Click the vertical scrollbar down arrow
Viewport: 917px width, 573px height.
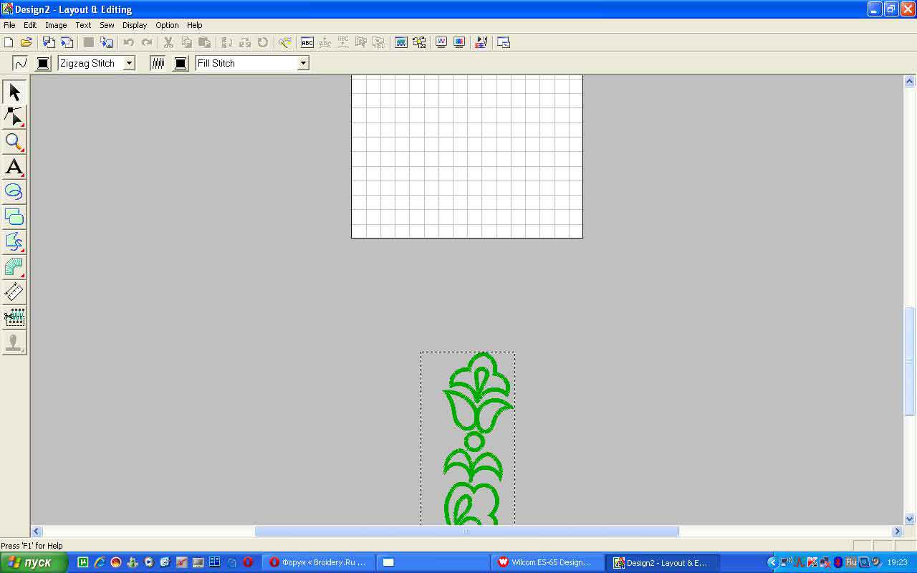pos(910,519)
